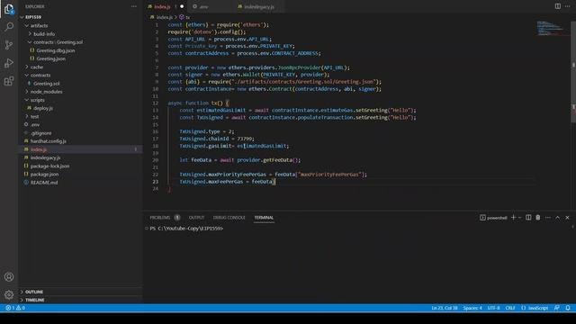Image resolution: width=576 pixels, height=324 pixels.
Task: Click line and column indicator in status bar
Action: point(445,308)
